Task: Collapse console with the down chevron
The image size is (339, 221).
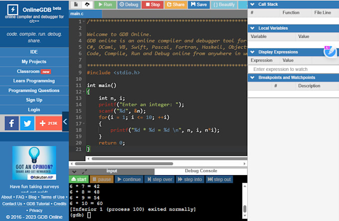Action: (x=75, y=172)
